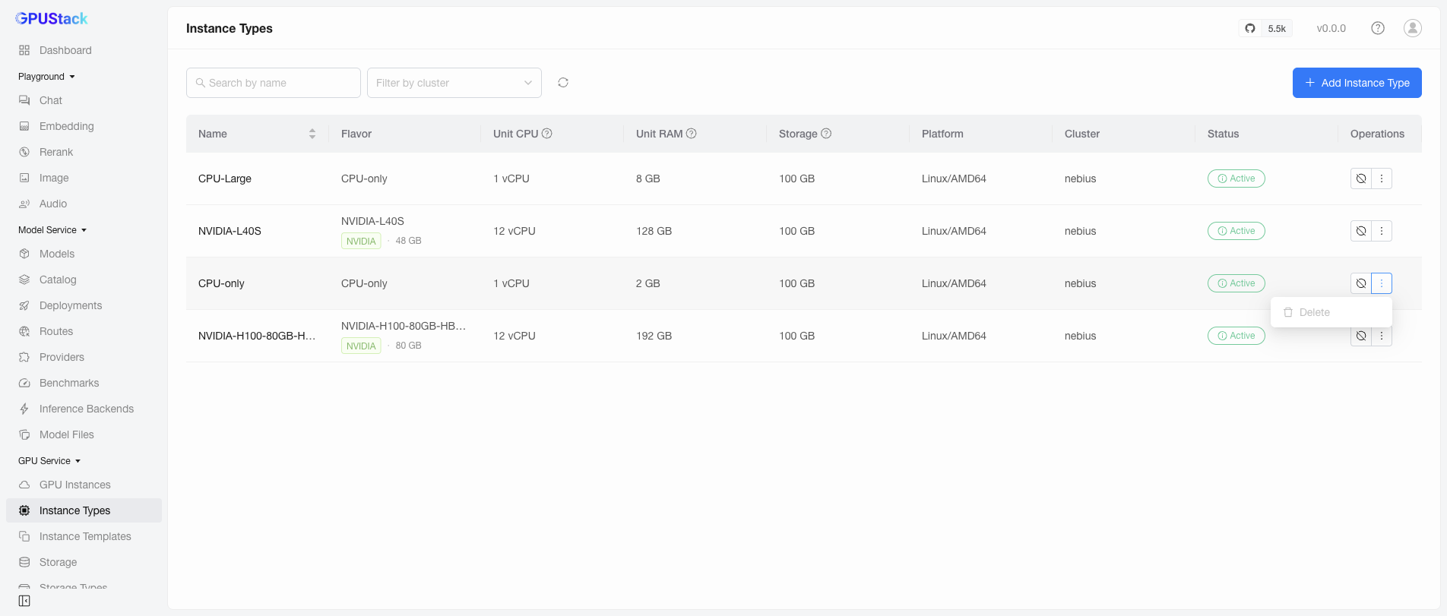Open more options for NVIDIA-L40S row
1447x616 pixels.
click(x=1382, y=231)
